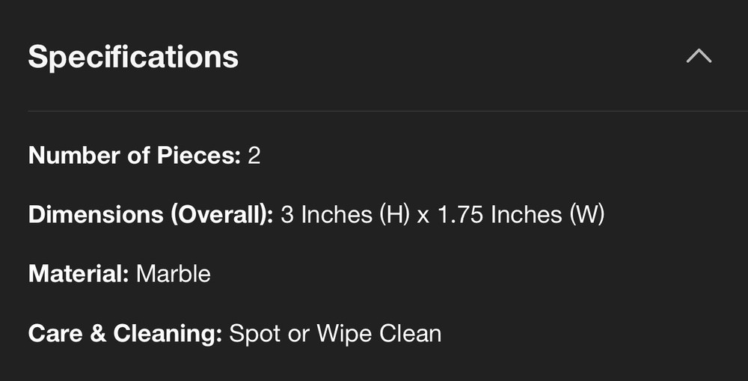The image size is (748, 381).
Task: Collapse the Specifications section with the chevron
Action: tap(699, 57)
